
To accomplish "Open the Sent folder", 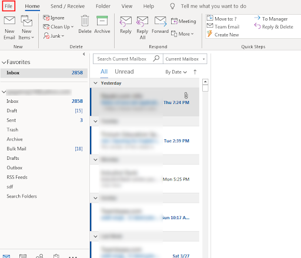I will tap(44, 120).
